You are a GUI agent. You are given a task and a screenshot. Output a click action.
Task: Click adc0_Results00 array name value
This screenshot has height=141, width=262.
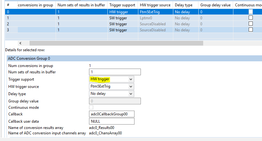pos(102,128)
